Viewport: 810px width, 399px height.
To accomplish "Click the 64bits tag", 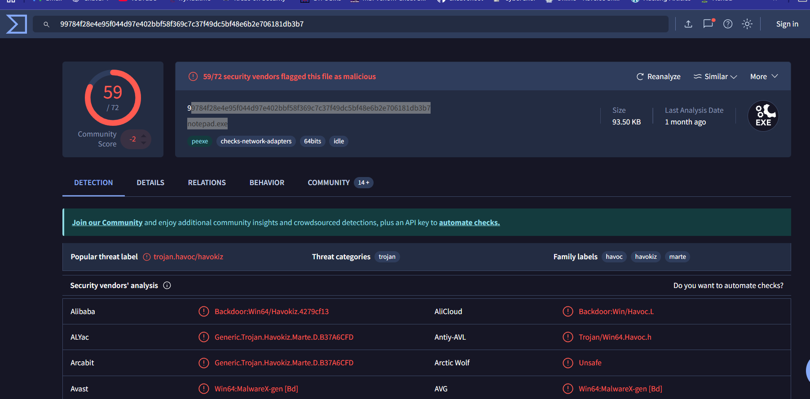I will click(313, 141).
